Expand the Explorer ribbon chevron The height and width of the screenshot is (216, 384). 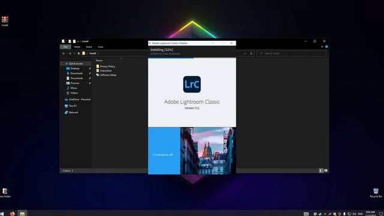(x=322, y=47)
